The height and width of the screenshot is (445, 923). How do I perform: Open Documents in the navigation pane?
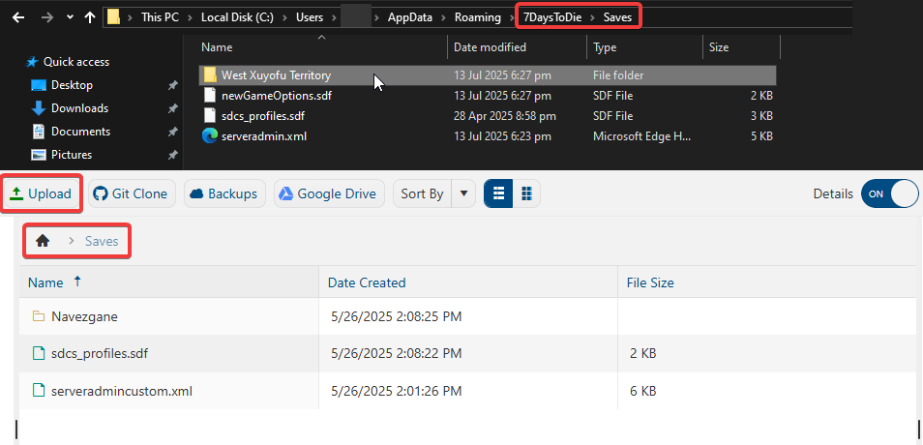click(80, 132)
